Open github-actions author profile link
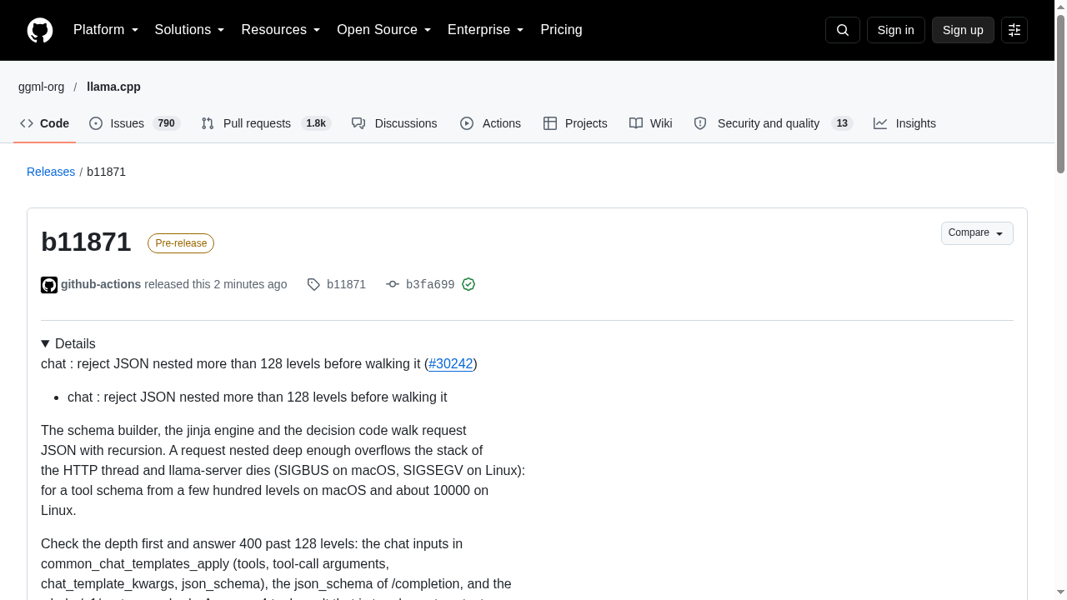The width and height of the screenshot is (1067, 600). (101, 284)
